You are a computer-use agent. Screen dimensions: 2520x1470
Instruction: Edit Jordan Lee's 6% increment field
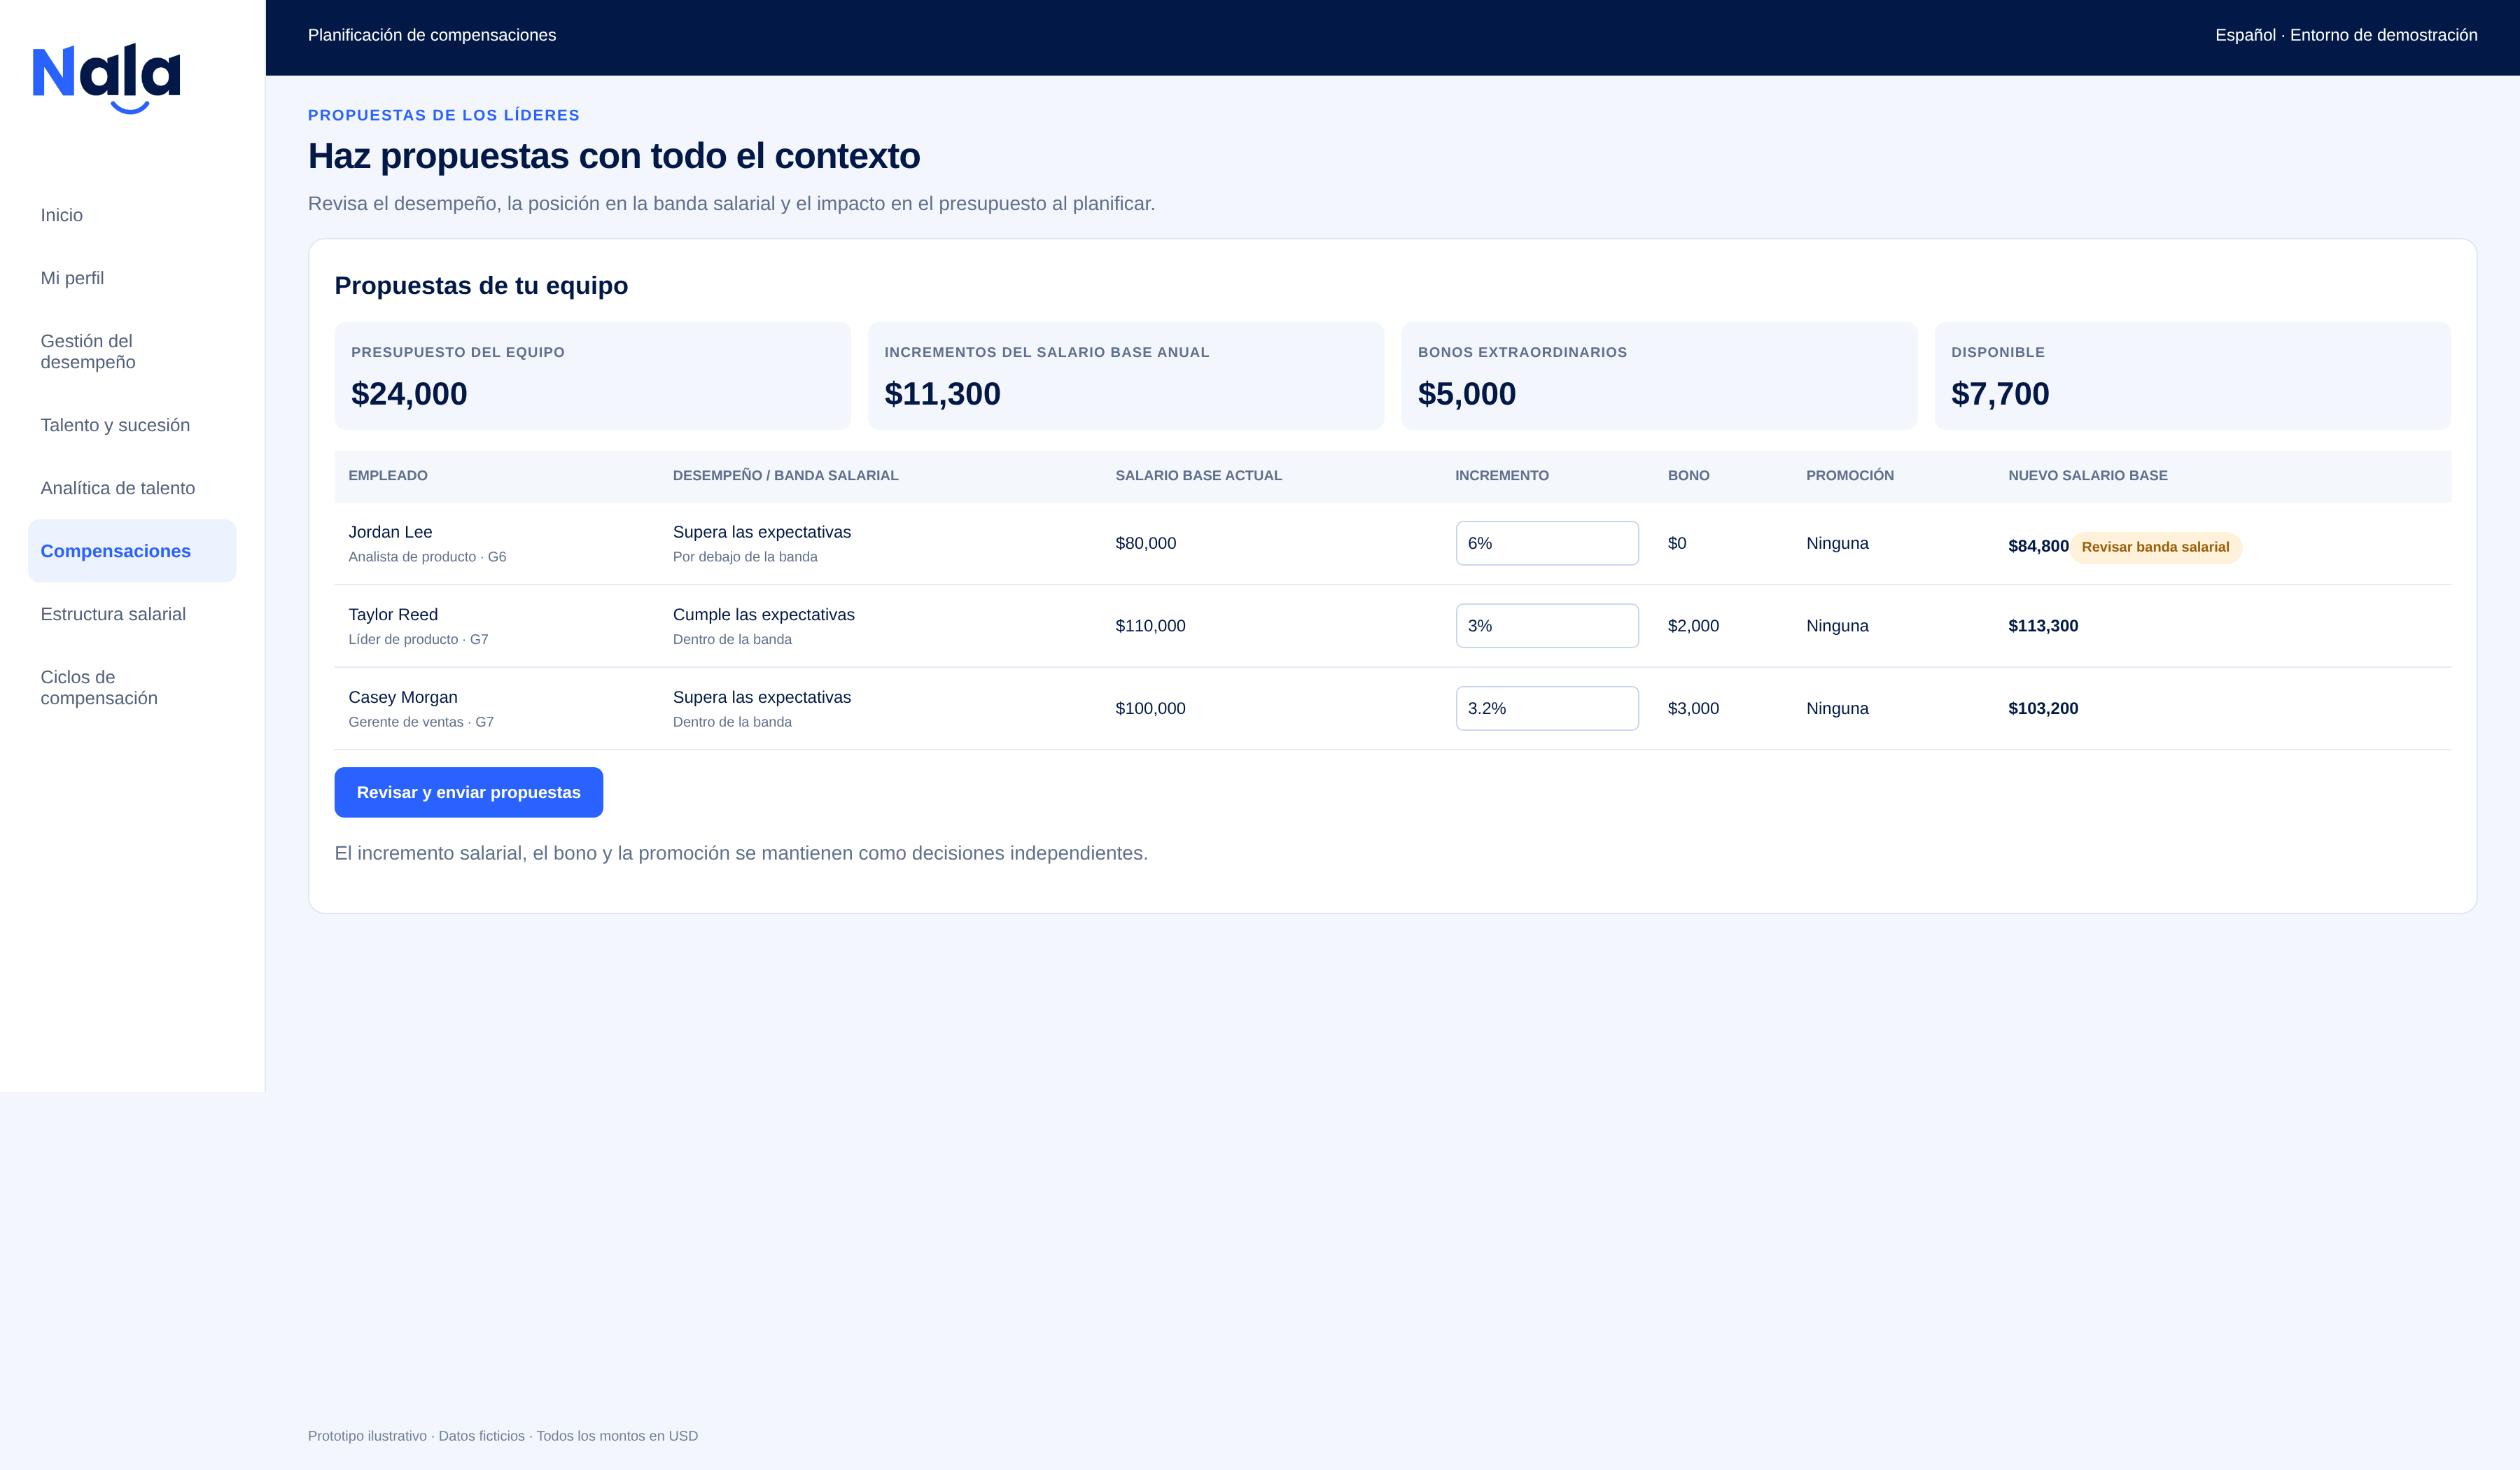pos(1547,543)
